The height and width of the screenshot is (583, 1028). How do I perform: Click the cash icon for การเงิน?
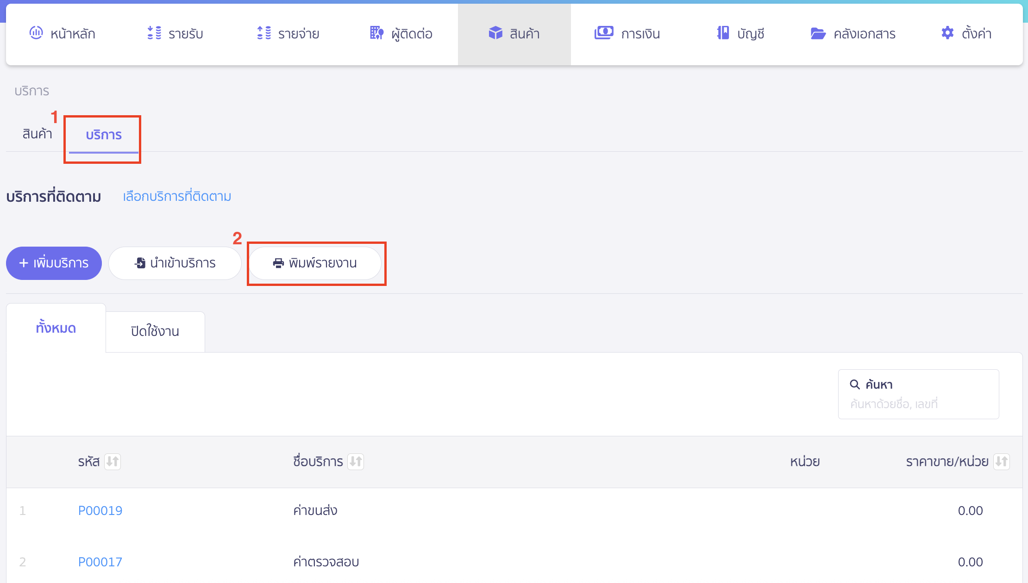tap(604, 33)
